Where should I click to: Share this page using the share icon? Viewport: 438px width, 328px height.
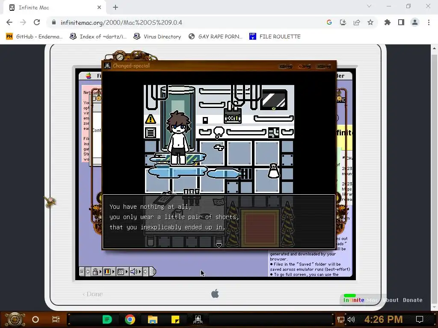point(357,22)
